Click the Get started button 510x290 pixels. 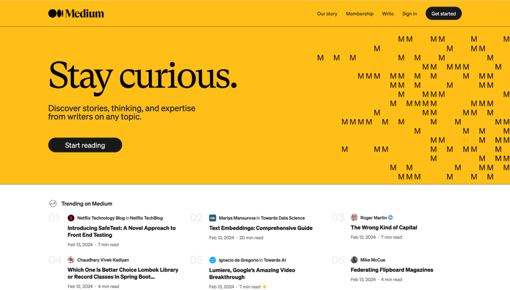[x=444, y=13]
